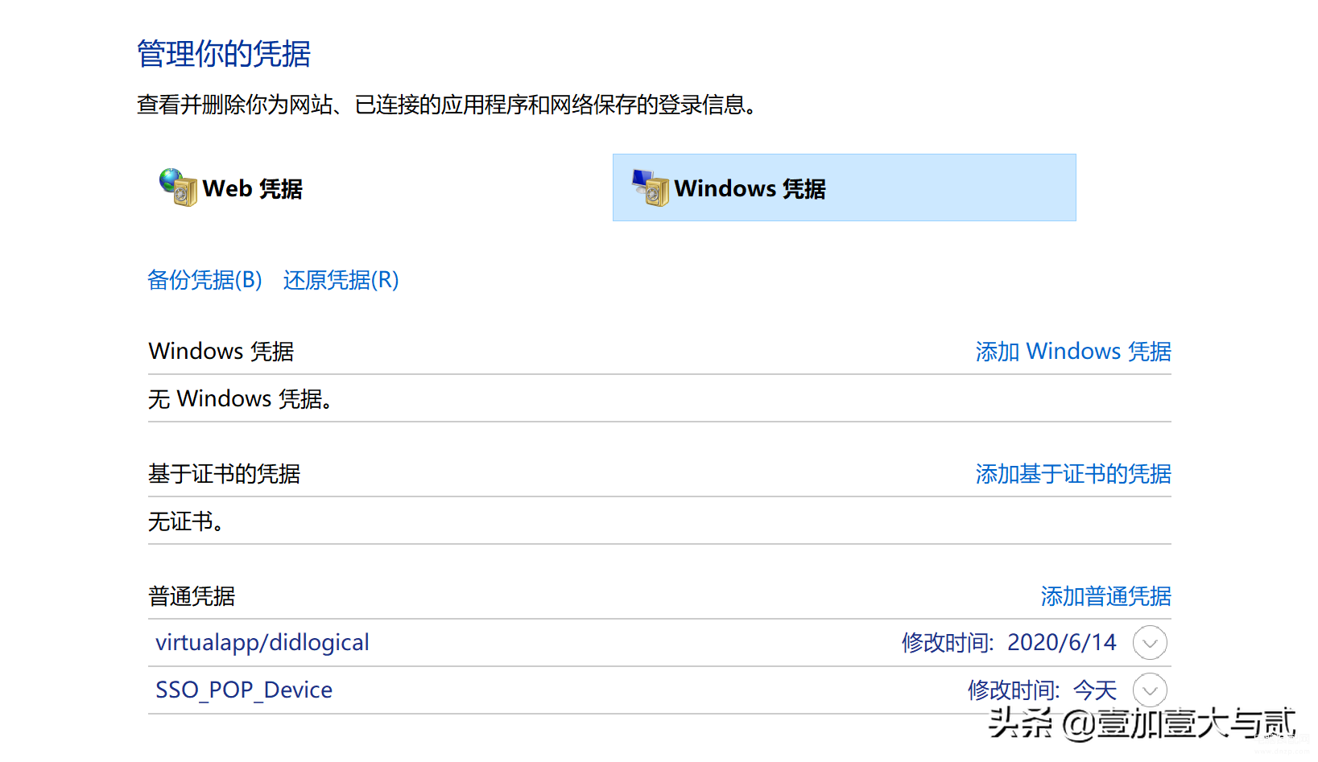
Task: Expand the SSO_POP_Device chevron
Action: click(1150, 690)
